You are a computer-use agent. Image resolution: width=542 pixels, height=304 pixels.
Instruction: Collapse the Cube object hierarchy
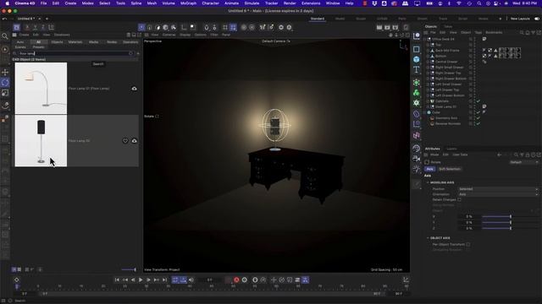(425, 112)
